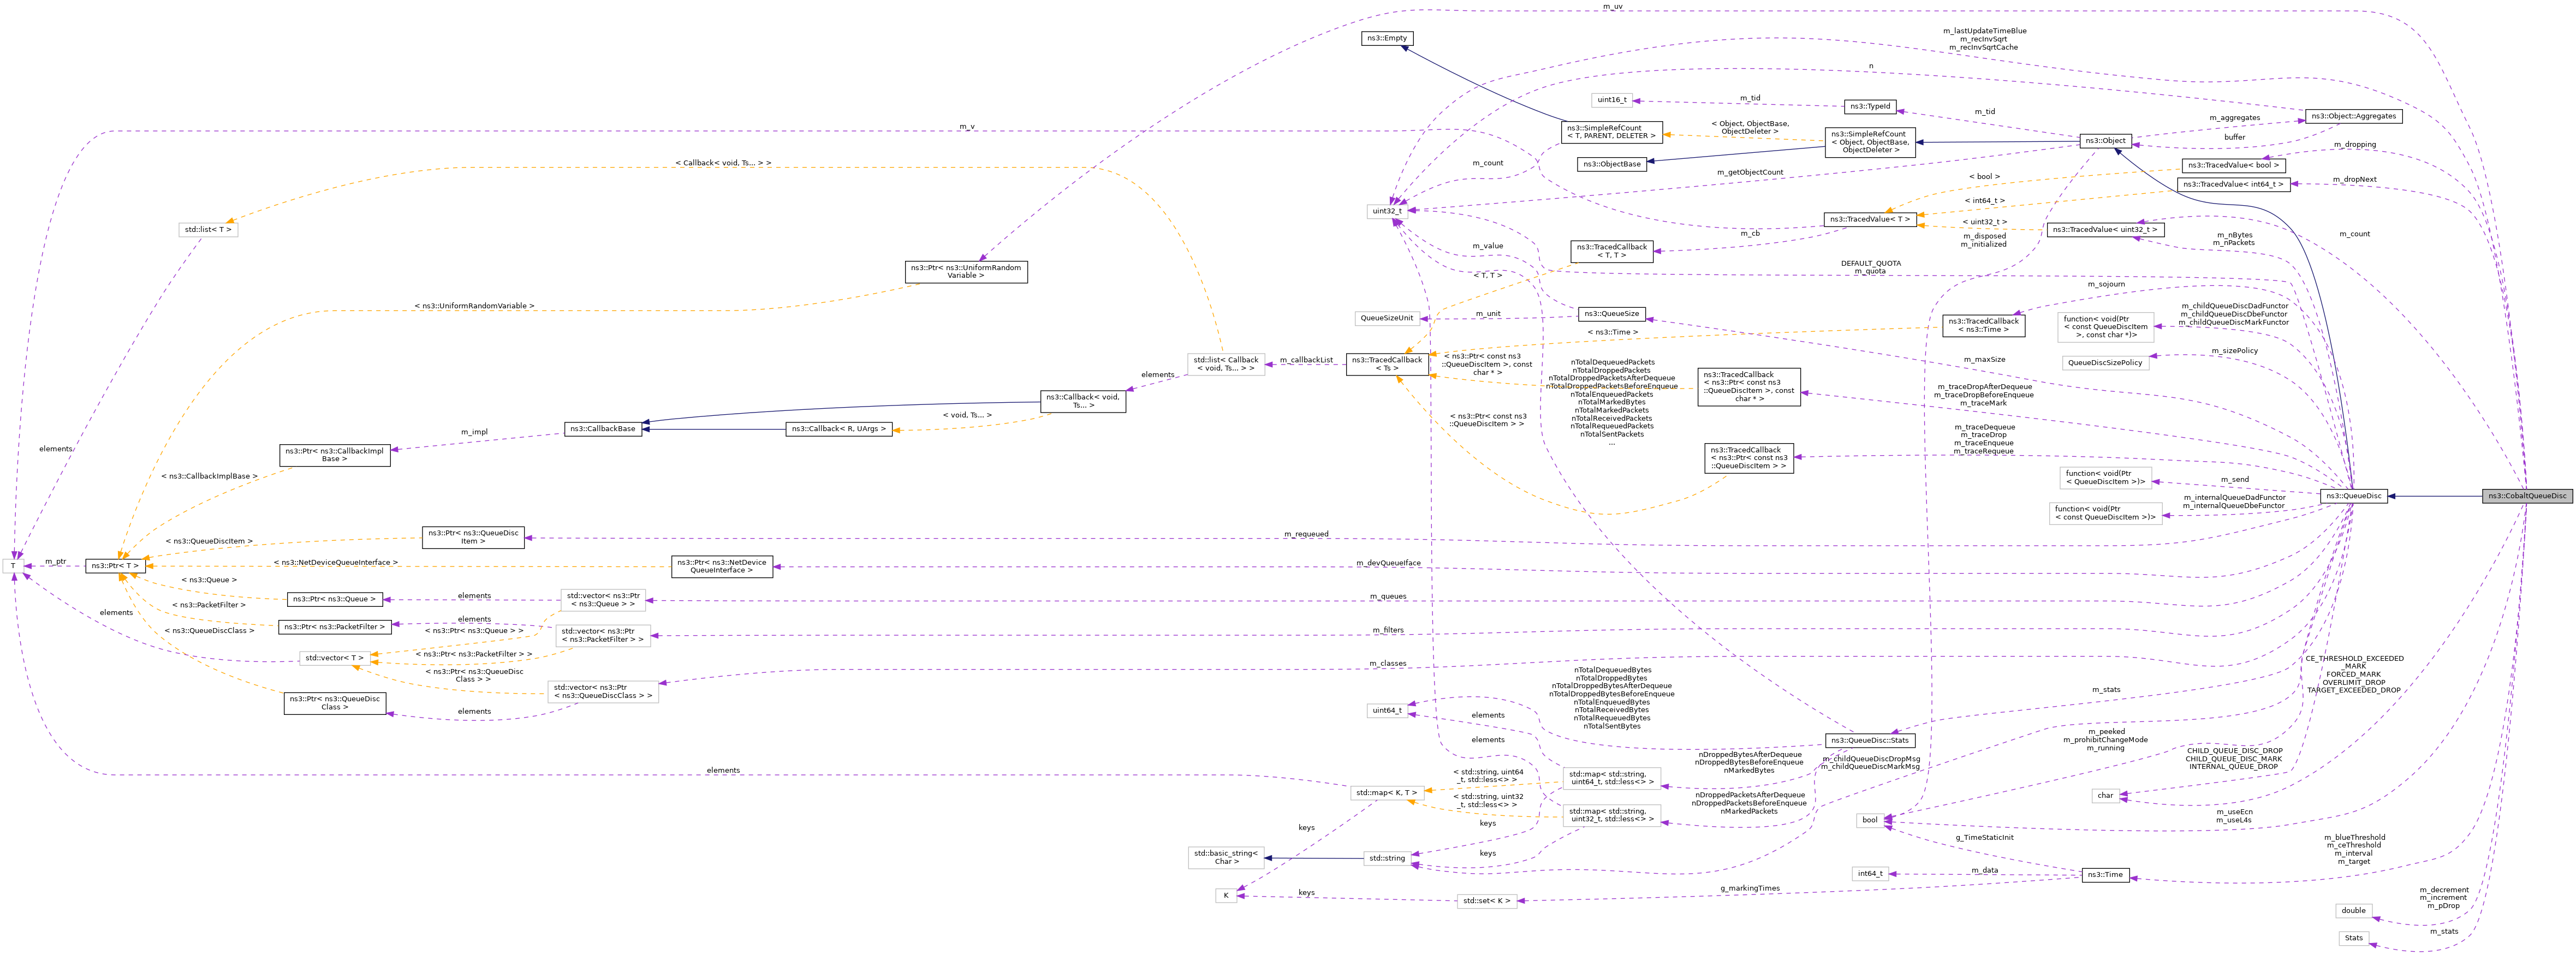The height and width of the screenshot is (955, 2576).
Task: Open the ns3::Callback< R, UArgs > node
Action: point(838,429)
